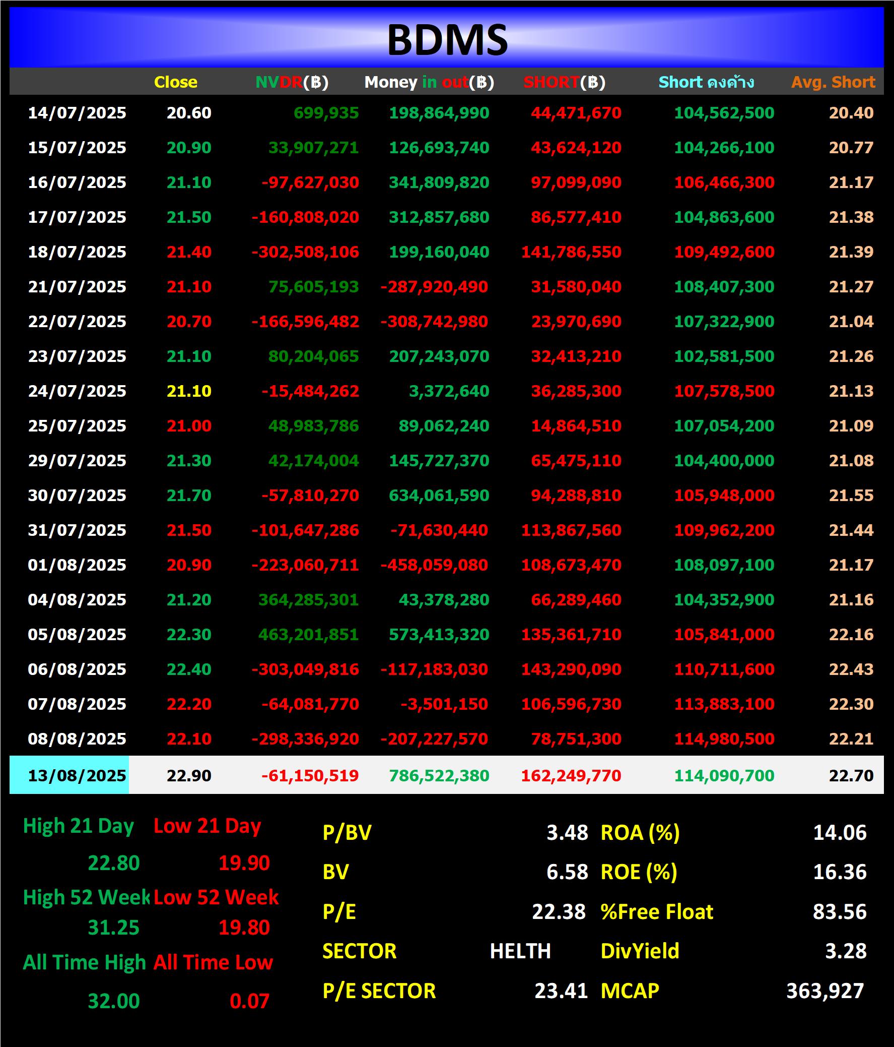The width and height of the screenshot is (894, 1047).
Task: Click the Low 21 Day label
Action: coord(208,827)
